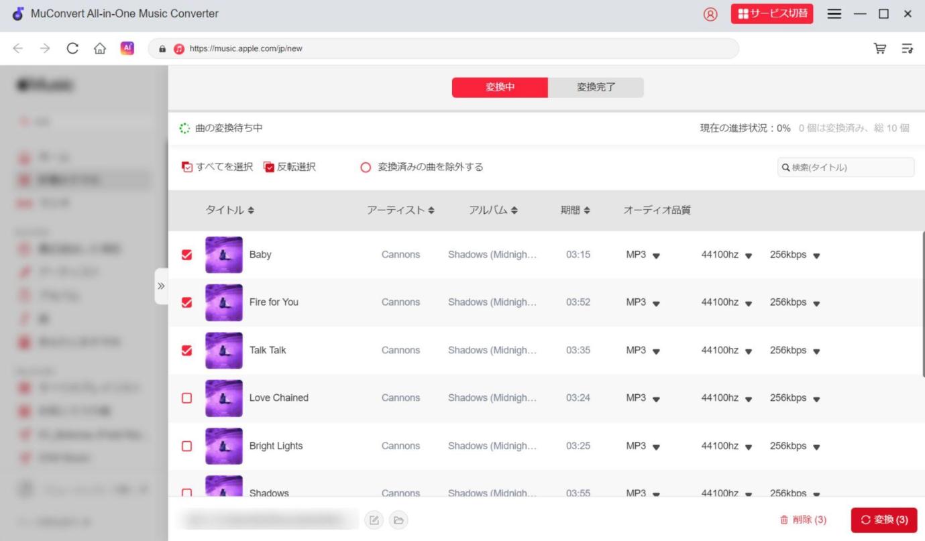The width and height of the screenshot is (925, 541).
Task: Toggle すべてを選択 select-all checkbox
Action: 187,167
